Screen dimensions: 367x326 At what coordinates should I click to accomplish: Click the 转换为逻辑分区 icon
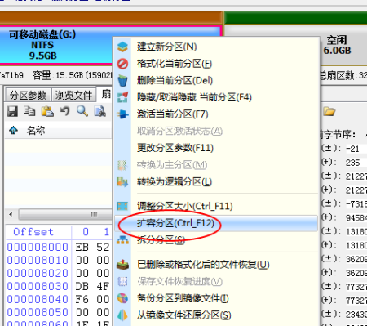pyautogui.click(x=122, y=182)
